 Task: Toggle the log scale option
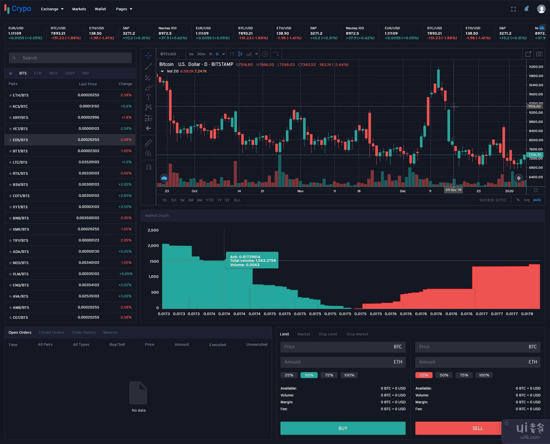coord(527,200)
